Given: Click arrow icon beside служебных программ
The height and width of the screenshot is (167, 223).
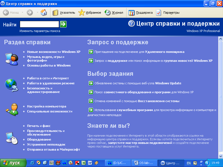Looking at the screenshot, I should 91,110.
